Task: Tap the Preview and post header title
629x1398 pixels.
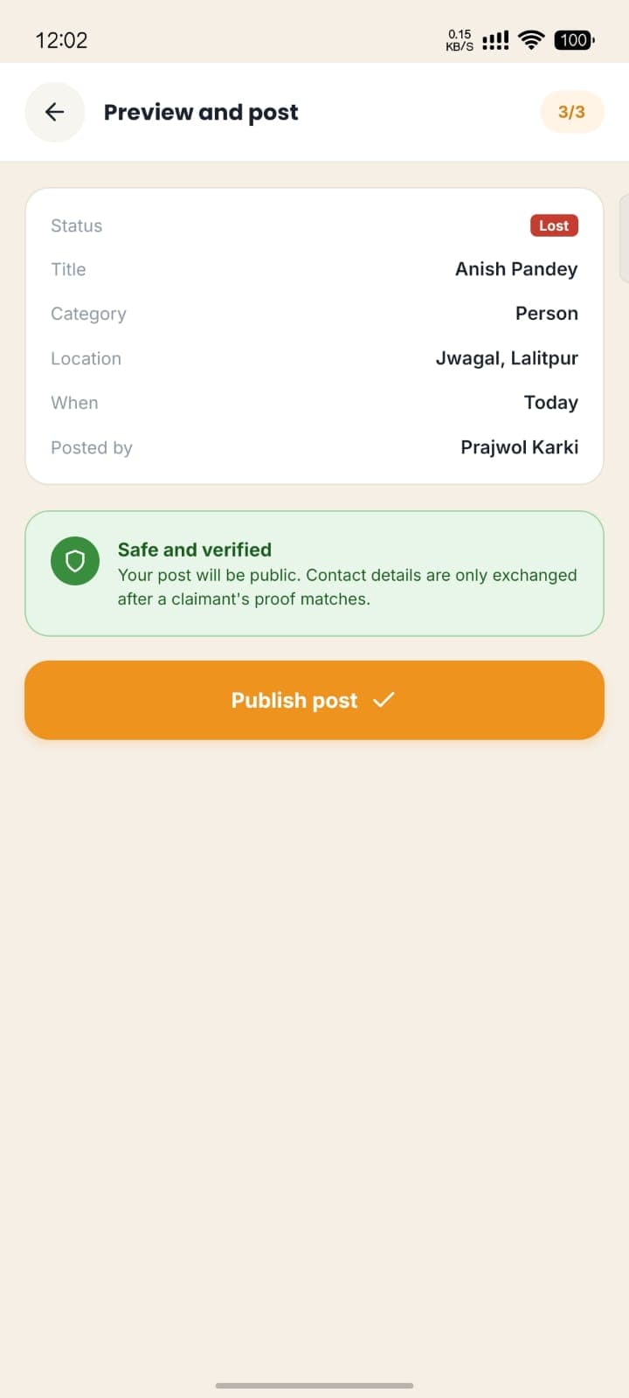Action: click(x=201, y=112)
